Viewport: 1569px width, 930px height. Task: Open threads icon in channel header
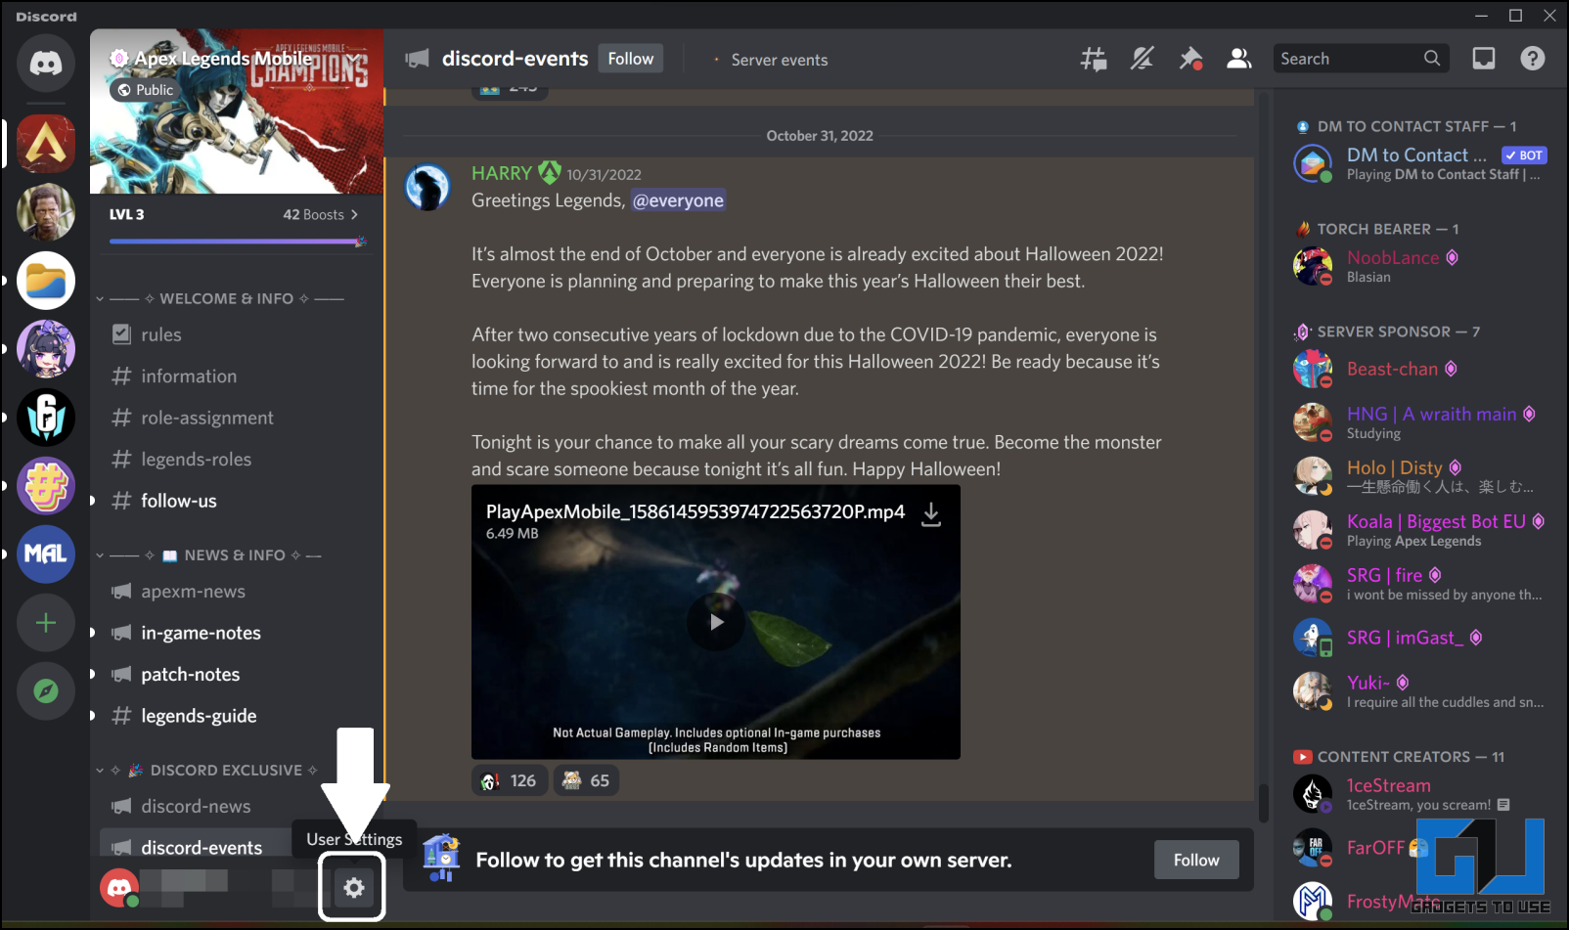coord(1094,59)
